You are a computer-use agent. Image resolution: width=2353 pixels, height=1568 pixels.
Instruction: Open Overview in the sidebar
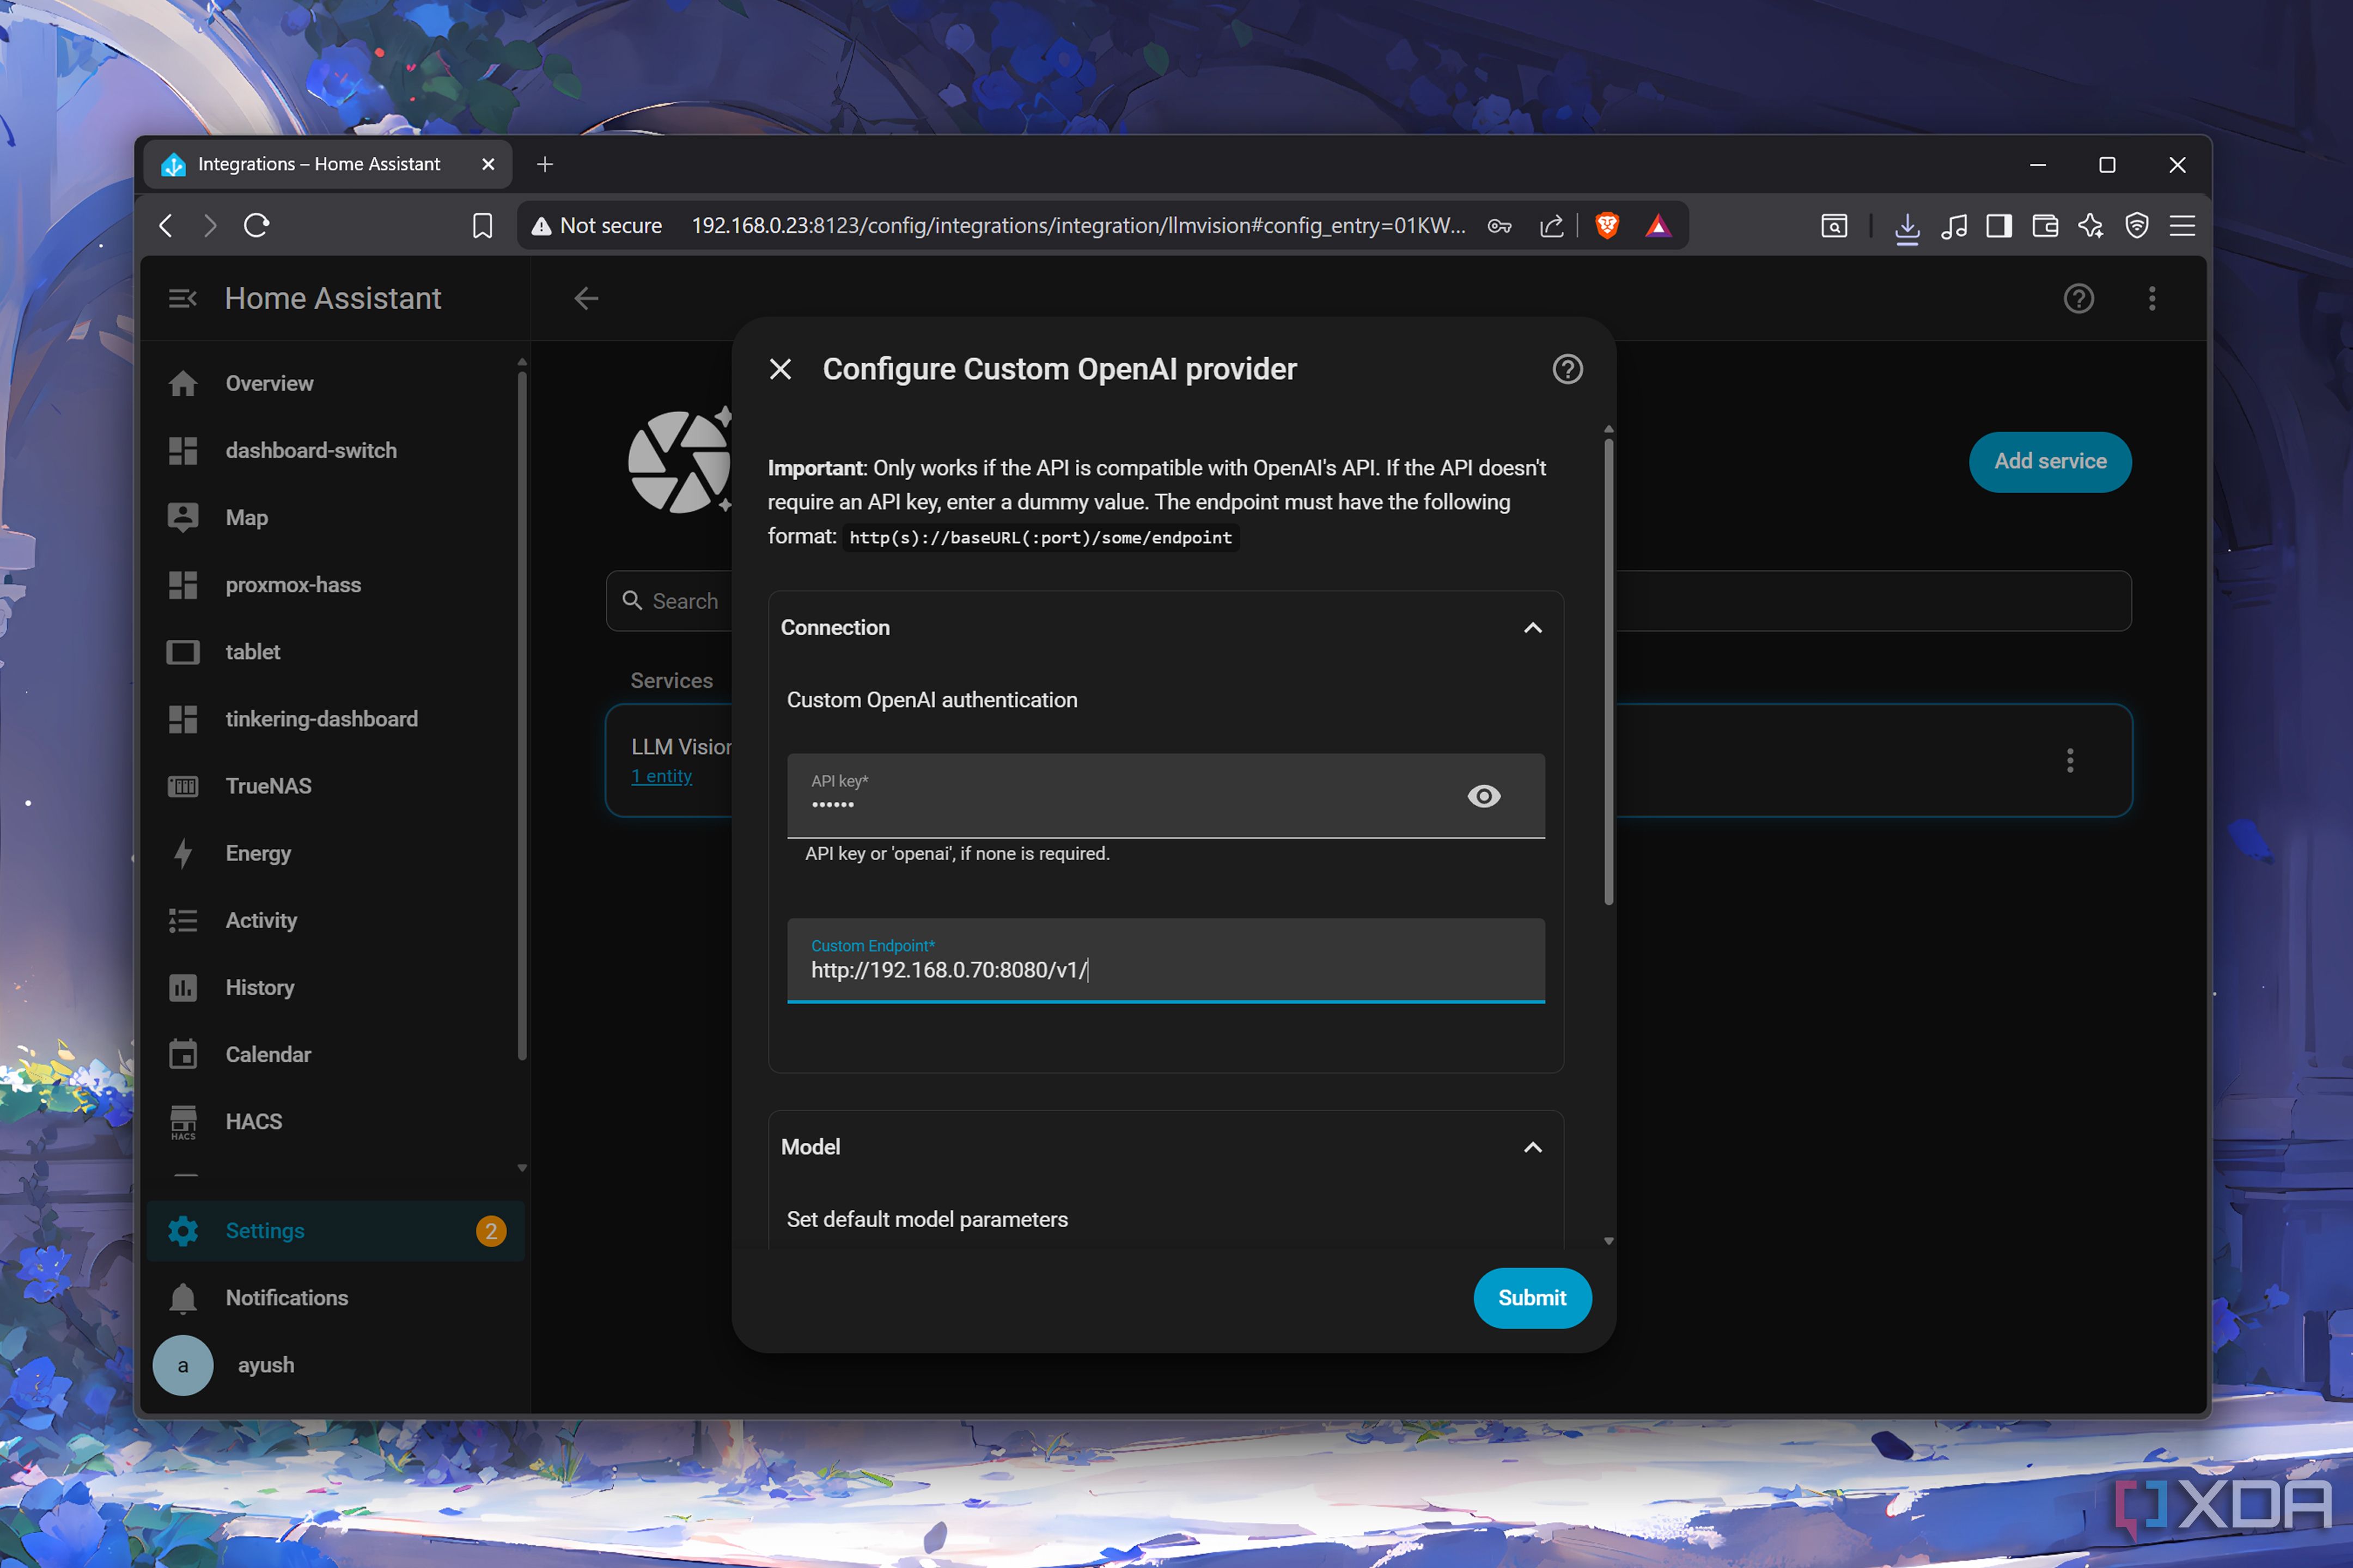tap(335, 383)
